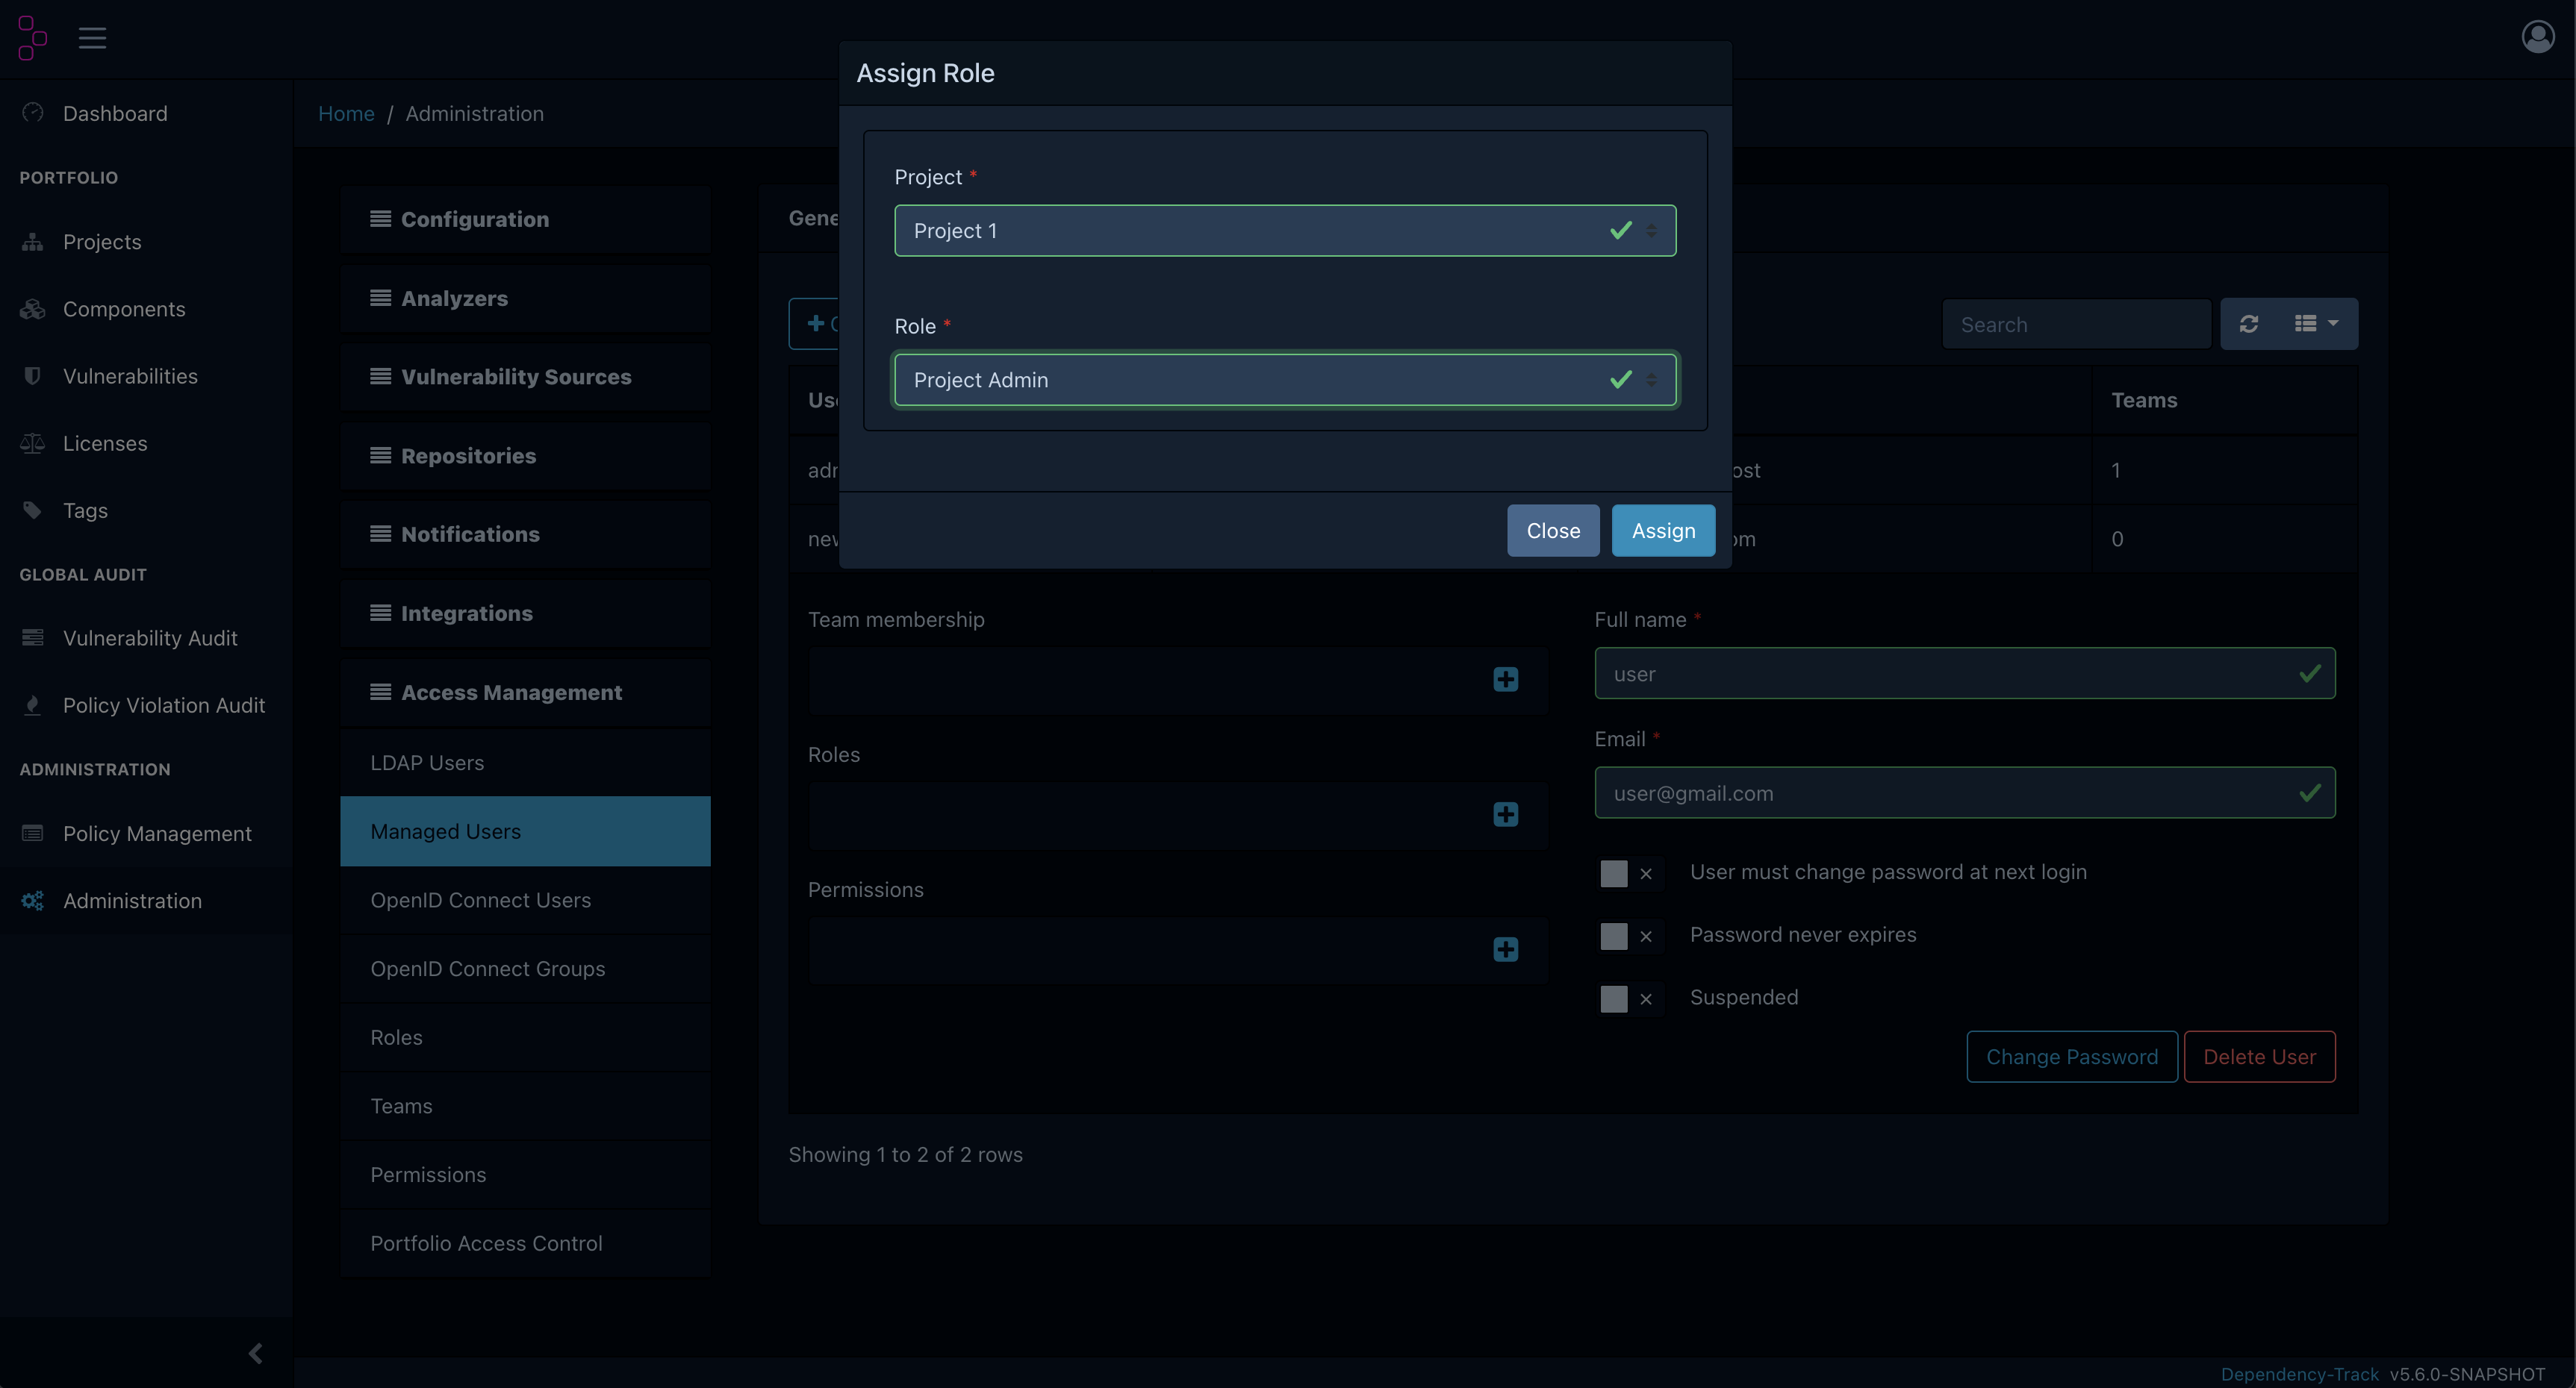Open the Roles admin menu item
This screenshot has height=1388, width=2576.
(525, 1037)
